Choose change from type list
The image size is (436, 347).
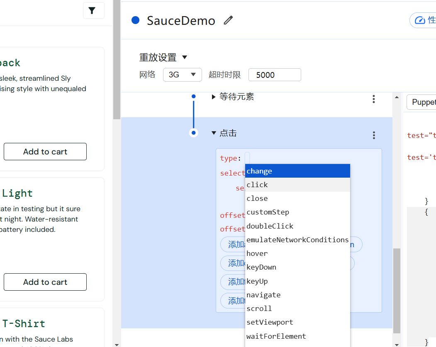pyautogui.click(x=297, y=171)
